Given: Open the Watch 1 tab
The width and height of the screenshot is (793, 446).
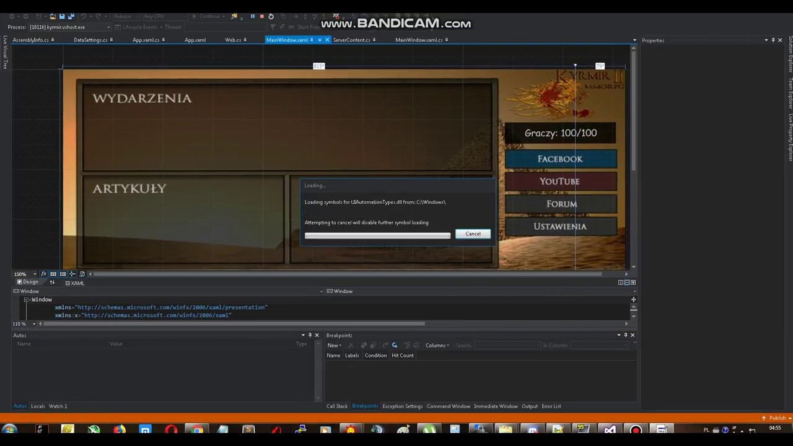Looking at the screenshot, I should click(58, 406).
